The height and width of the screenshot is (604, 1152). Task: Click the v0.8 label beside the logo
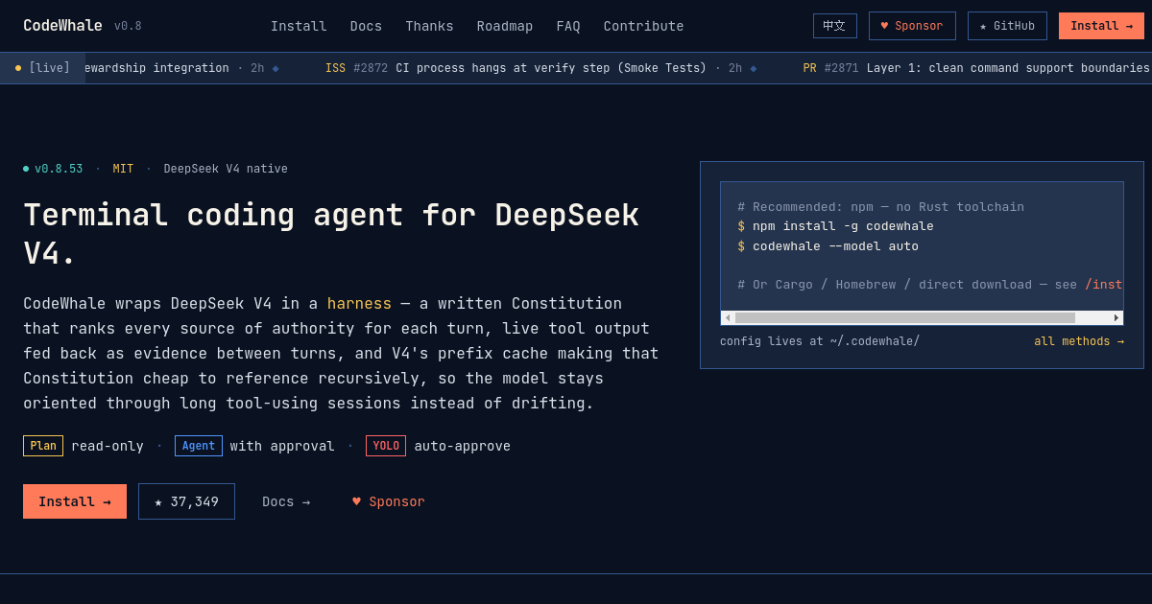pyautogui.click(x=128, y=27)
